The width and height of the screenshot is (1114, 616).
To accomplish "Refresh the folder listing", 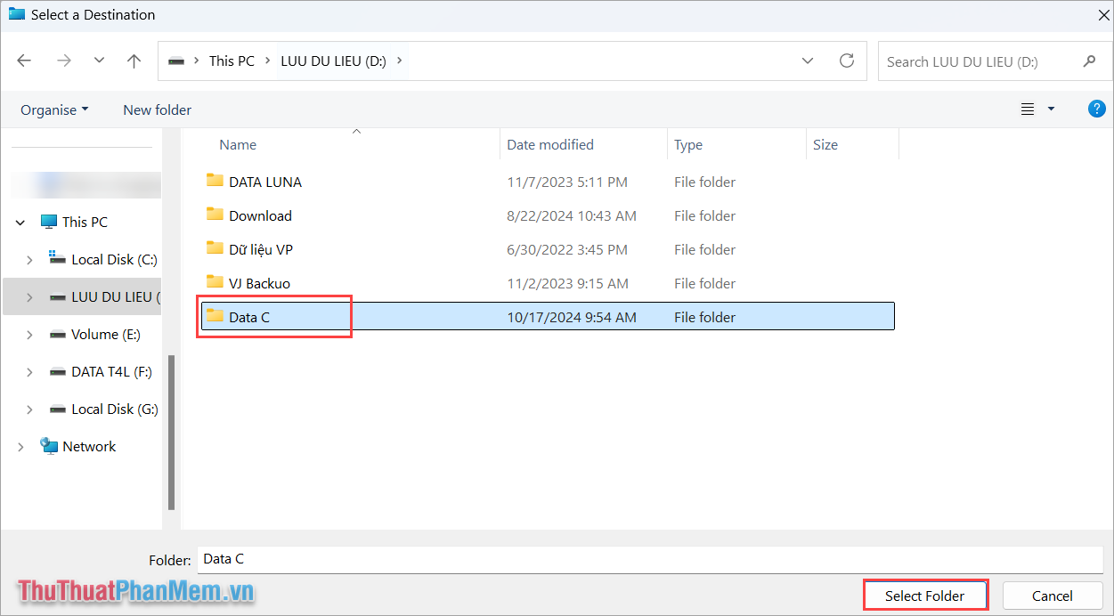I will (x=847, y=61).
